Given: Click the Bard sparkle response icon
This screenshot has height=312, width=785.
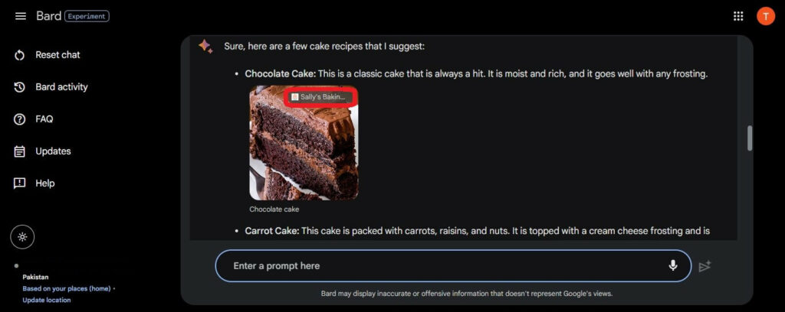Looking at the screenshot, I should [205, 47].
